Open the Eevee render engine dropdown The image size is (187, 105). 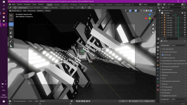[x=178, y=45]
